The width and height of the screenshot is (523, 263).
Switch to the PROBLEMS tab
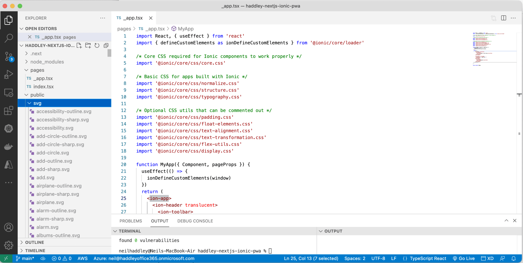coord(130,221)
